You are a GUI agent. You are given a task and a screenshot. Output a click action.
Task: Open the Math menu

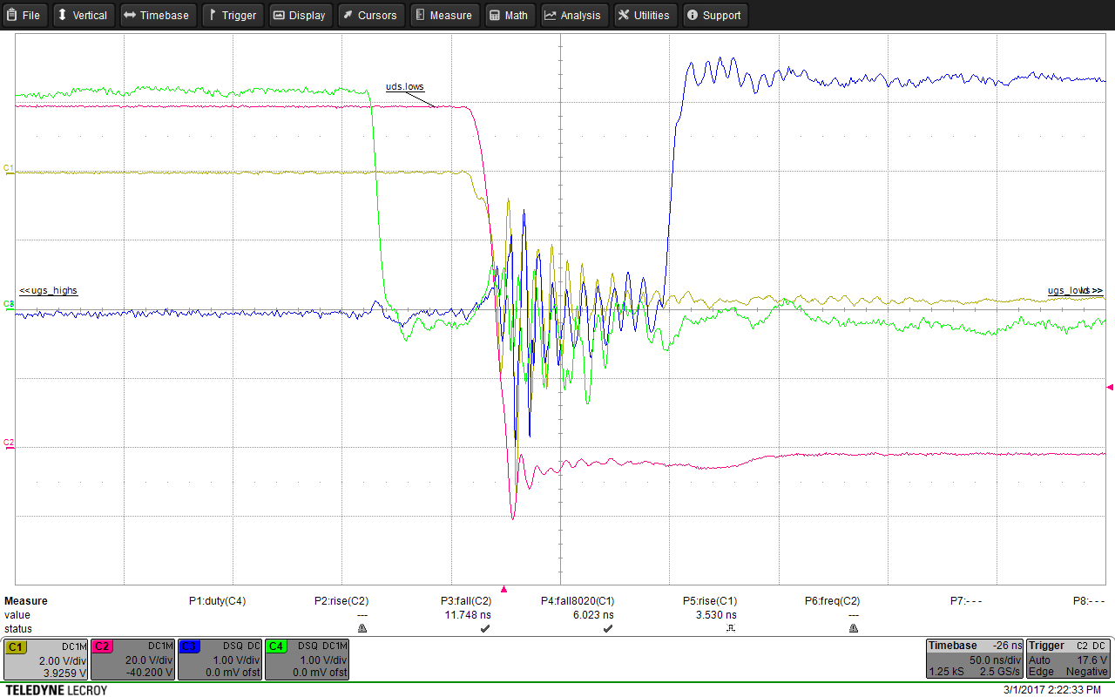[510, 15]
